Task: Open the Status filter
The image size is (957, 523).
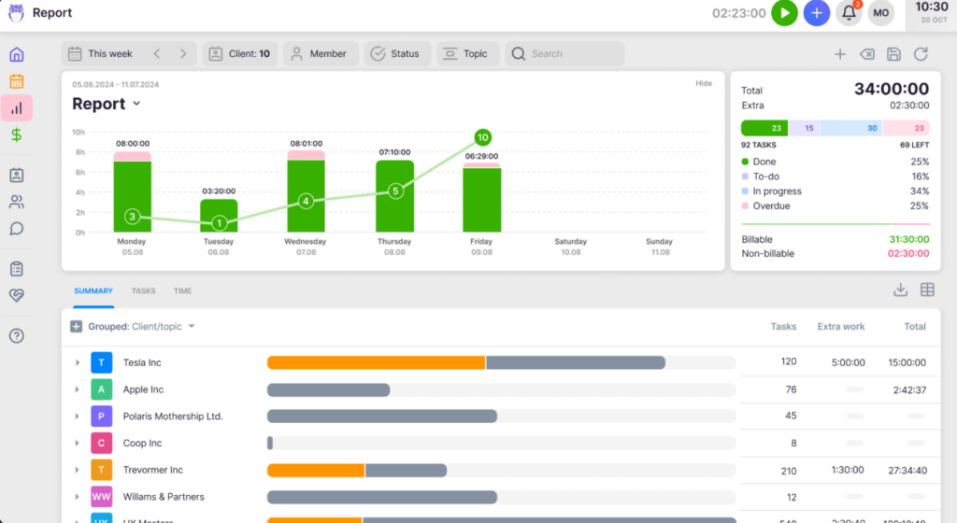Action: pos(397,54)
